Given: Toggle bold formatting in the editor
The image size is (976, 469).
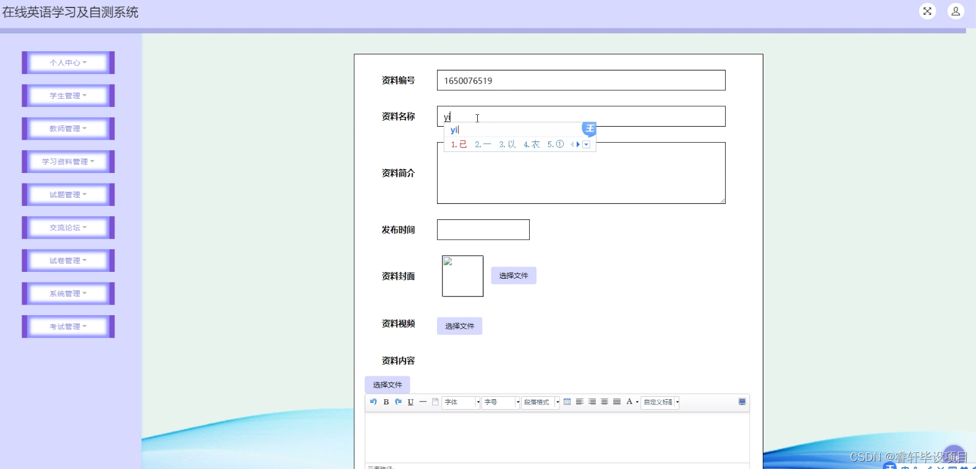Looking at the screenshot, I should [x=386, y=402].
